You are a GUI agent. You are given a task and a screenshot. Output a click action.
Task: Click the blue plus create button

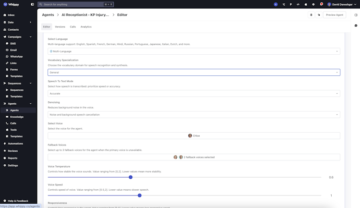pos(276,4)
